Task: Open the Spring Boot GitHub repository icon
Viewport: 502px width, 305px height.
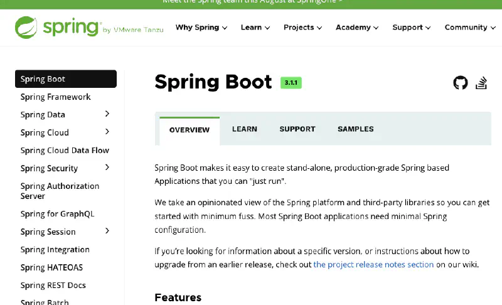Action: click(461, 83)
